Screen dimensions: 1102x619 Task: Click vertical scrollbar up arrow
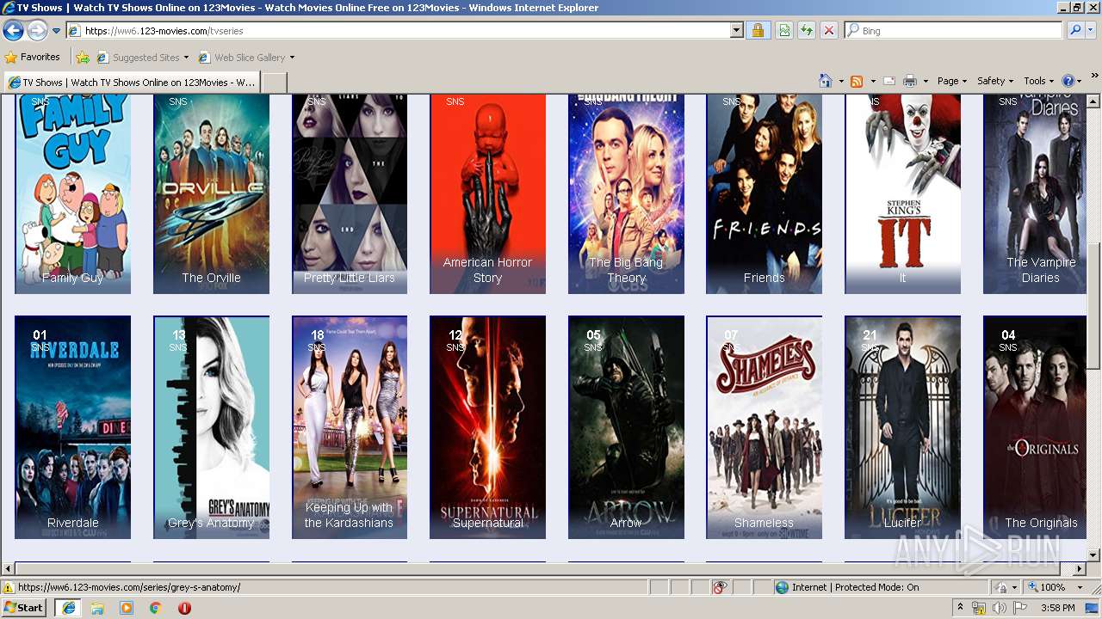pyautogui.click(x=1093, y=101)
